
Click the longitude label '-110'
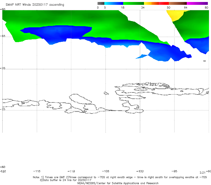pyautogui.click(x=71, y=171)
